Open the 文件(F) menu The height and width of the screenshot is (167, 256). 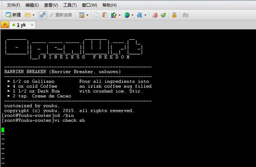click(x=13, y=5)
